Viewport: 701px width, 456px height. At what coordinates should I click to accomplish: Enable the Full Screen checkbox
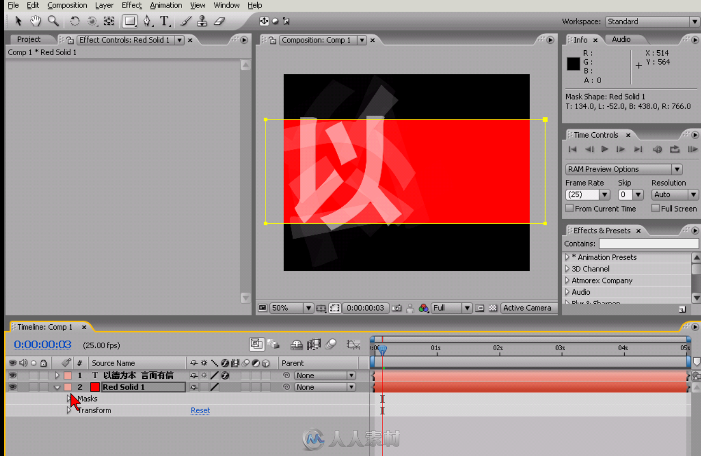656,208
